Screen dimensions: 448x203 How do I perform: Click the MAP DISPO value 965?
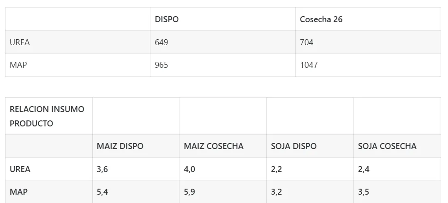tap(162, 65)
